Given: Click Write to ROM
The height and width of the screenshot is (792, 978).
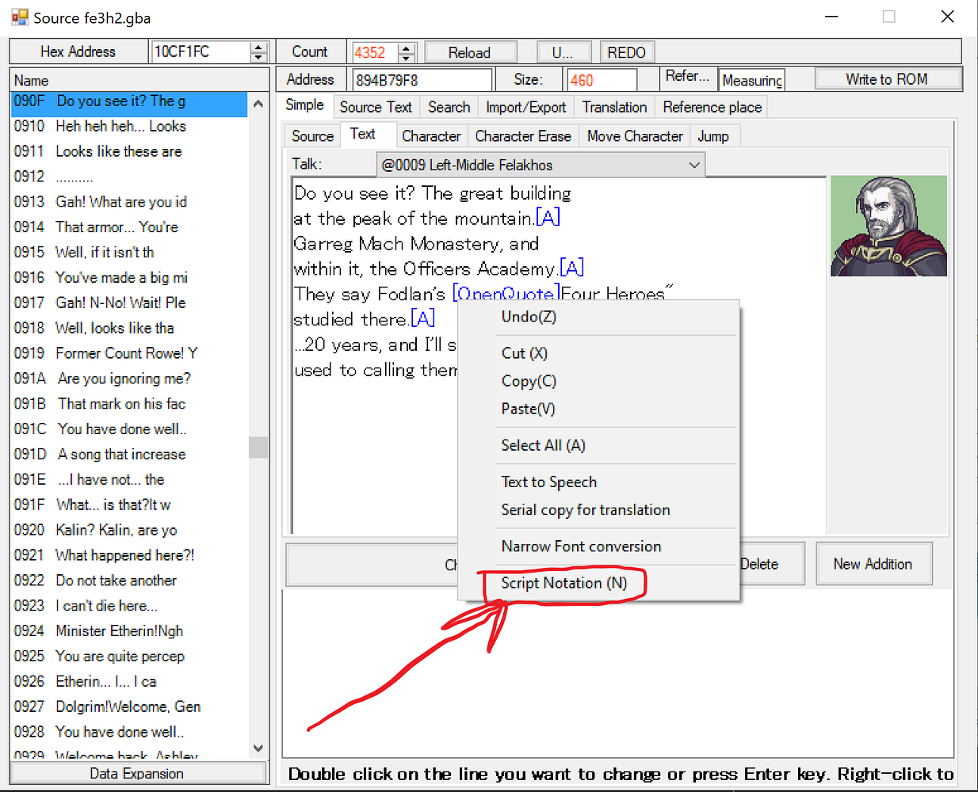Looking at the screenshot, I should (888, 78).
